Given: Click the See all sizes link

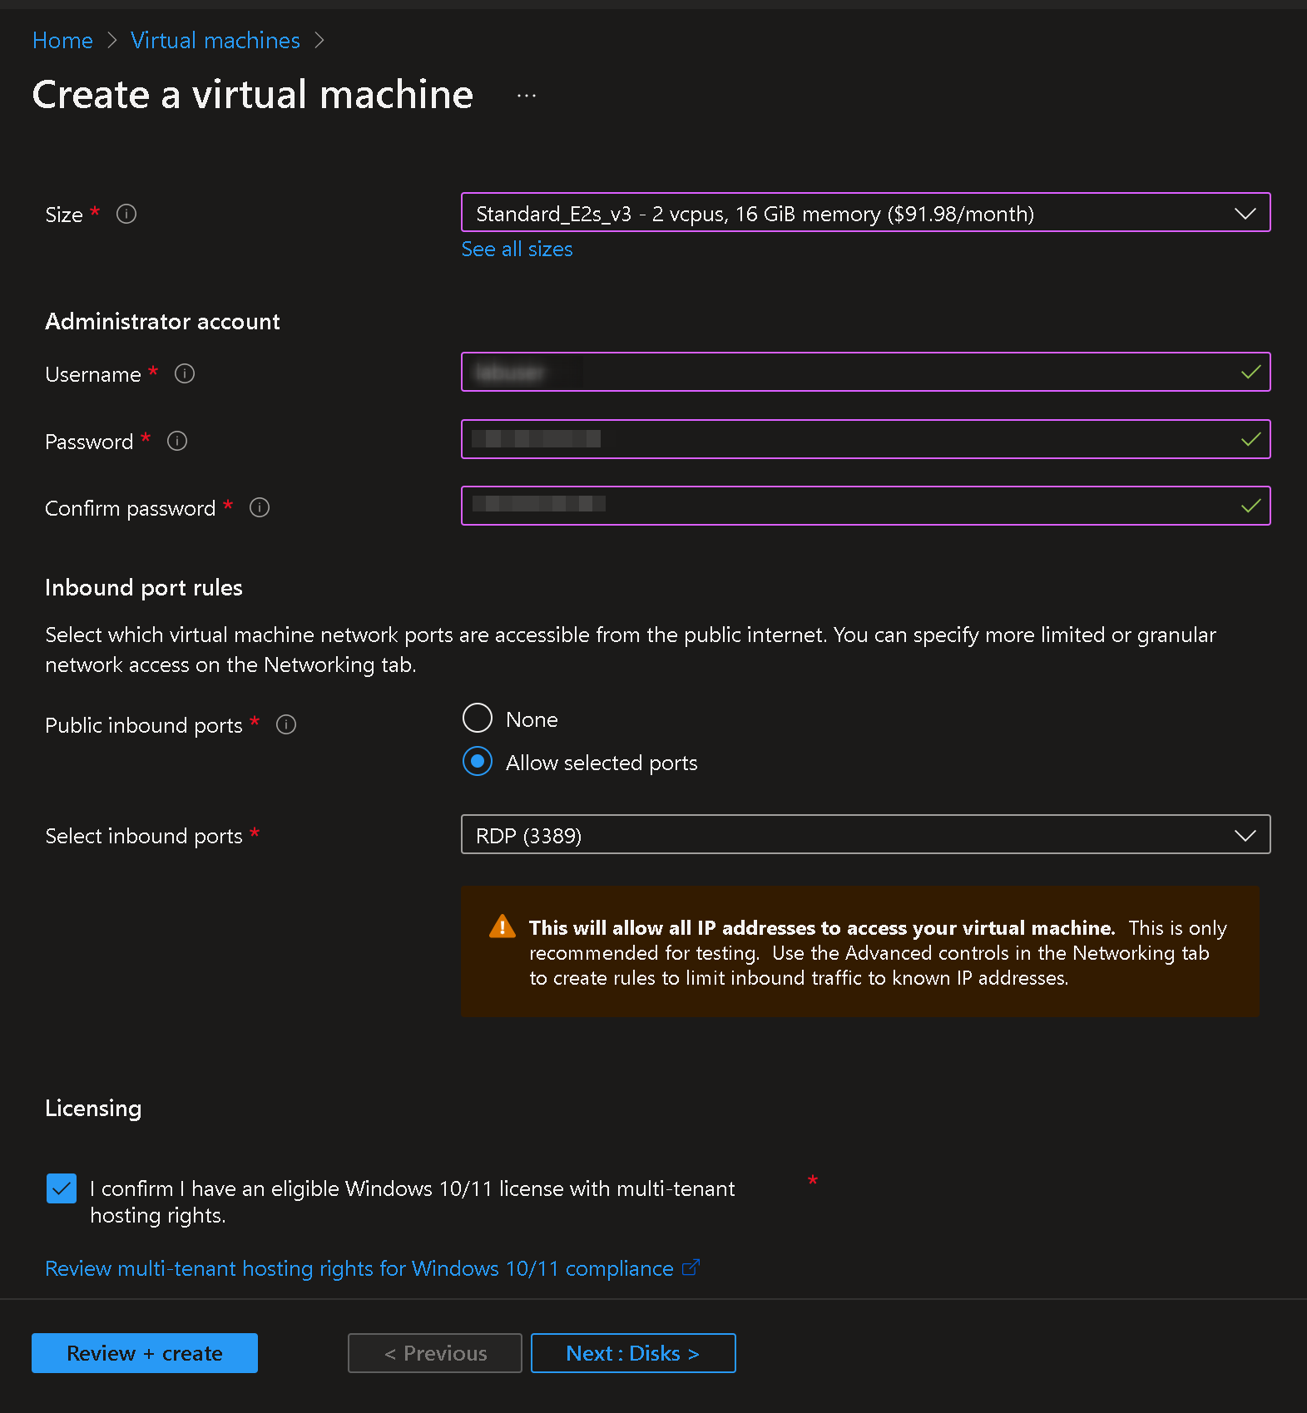Looking at the screenshot, I should [517, 249].
